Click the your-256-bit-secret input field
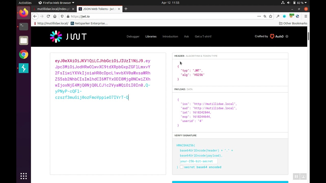This screenshot has width=326, height=183. [x=199, y=161]
